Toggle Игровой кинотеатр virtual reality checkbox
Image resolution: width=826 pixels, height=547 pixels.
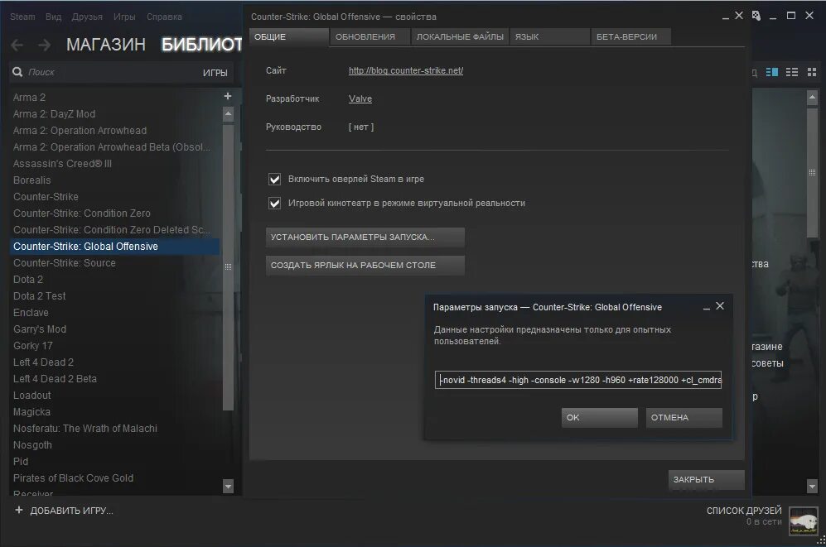pyautogui.click(x=274, y=203)
